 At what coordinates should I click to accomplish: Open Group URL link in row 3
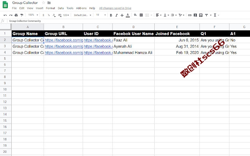tap(64, 46)
